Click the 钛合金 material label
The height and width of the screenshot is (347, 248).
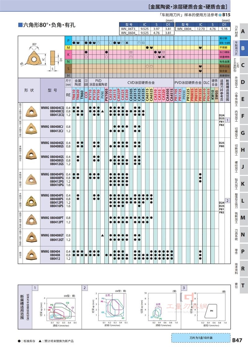point(224,71)
